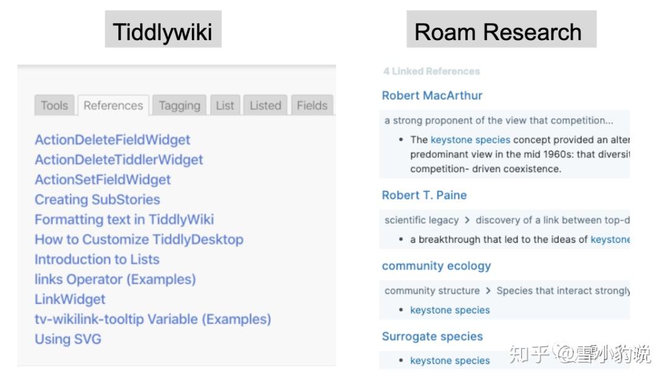Open the Tagging tab
Image resolution: width=669 pixels, height=382 pixels.
[179, 106]
